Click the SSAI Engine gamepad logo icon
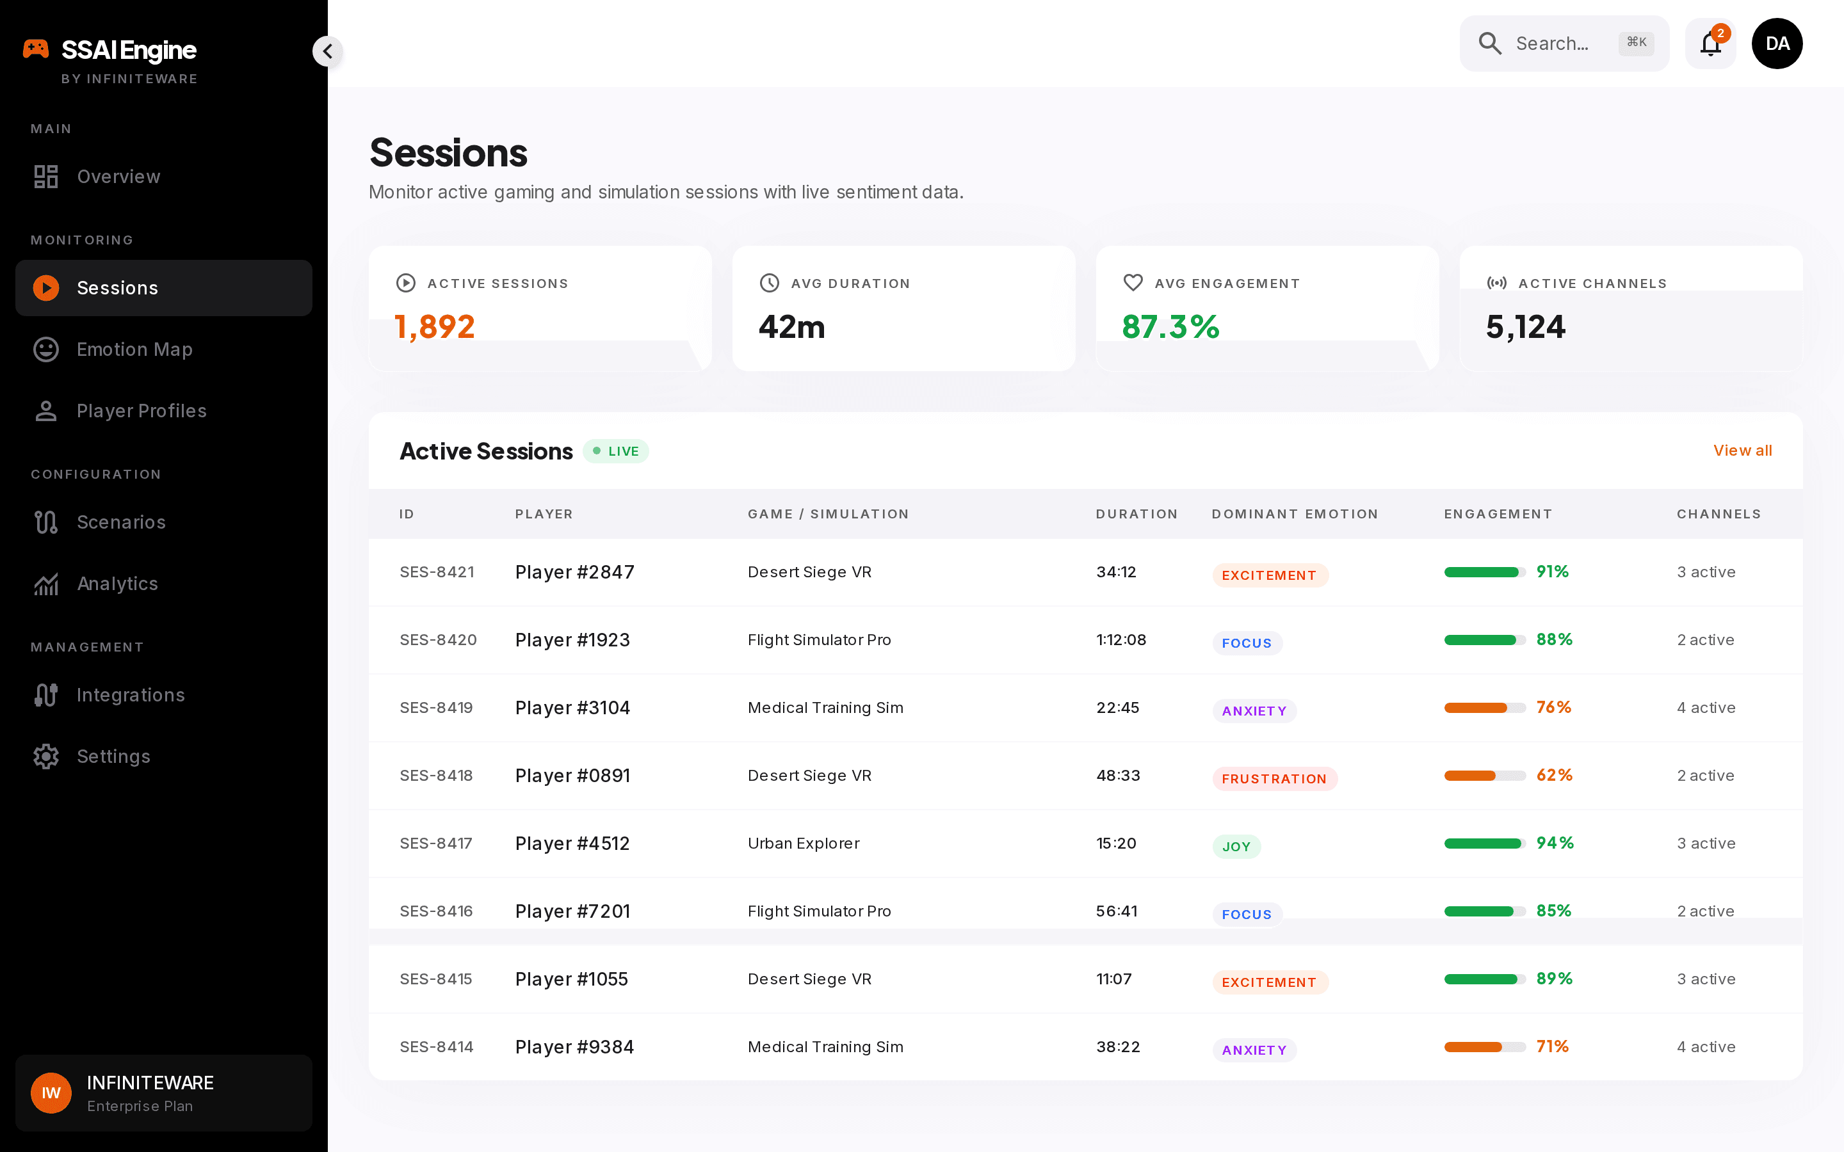1844x1152 pixels. point(36,49)
